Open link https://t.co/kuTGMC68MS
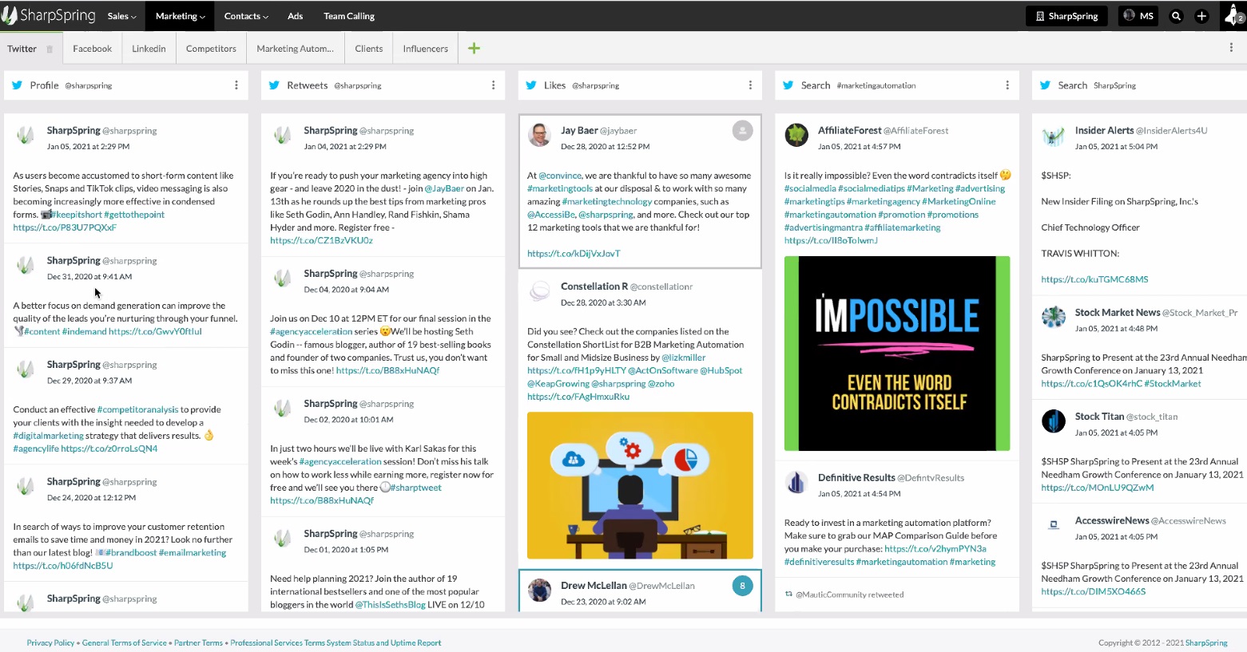Viewport: 1247px width, 652px height. [x=1094, y=279]
